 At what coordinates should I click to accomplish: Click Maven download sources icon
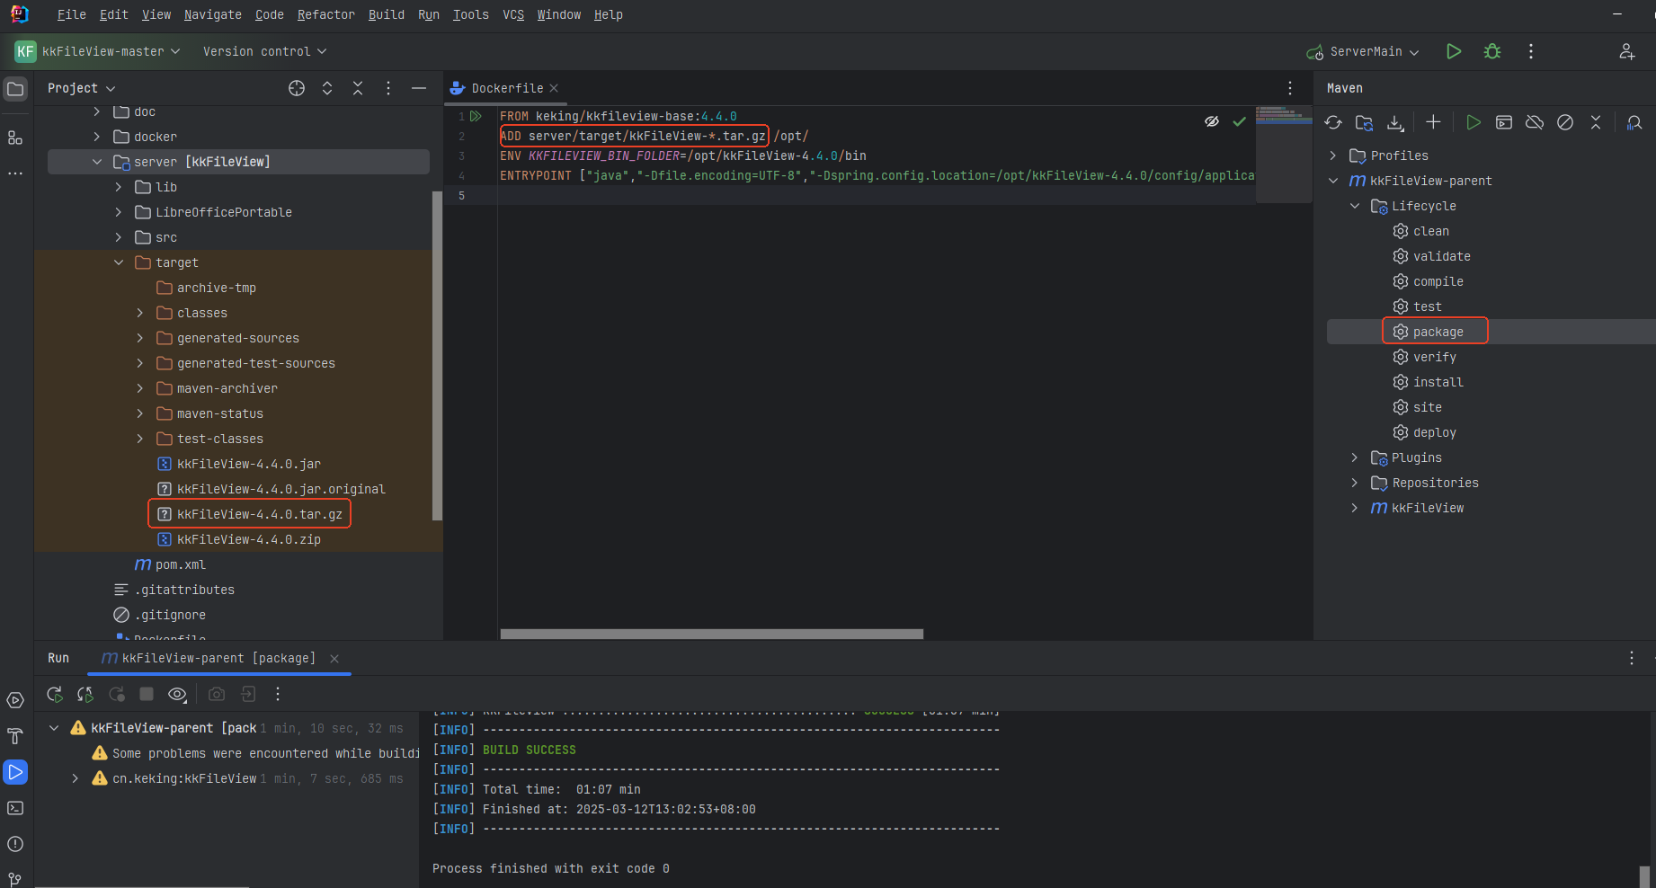point(1395,122)
